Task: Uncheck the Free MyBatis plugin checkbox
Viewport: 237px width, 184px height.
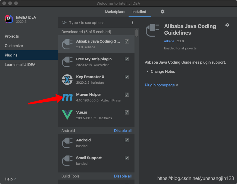Action: [127, 59]
